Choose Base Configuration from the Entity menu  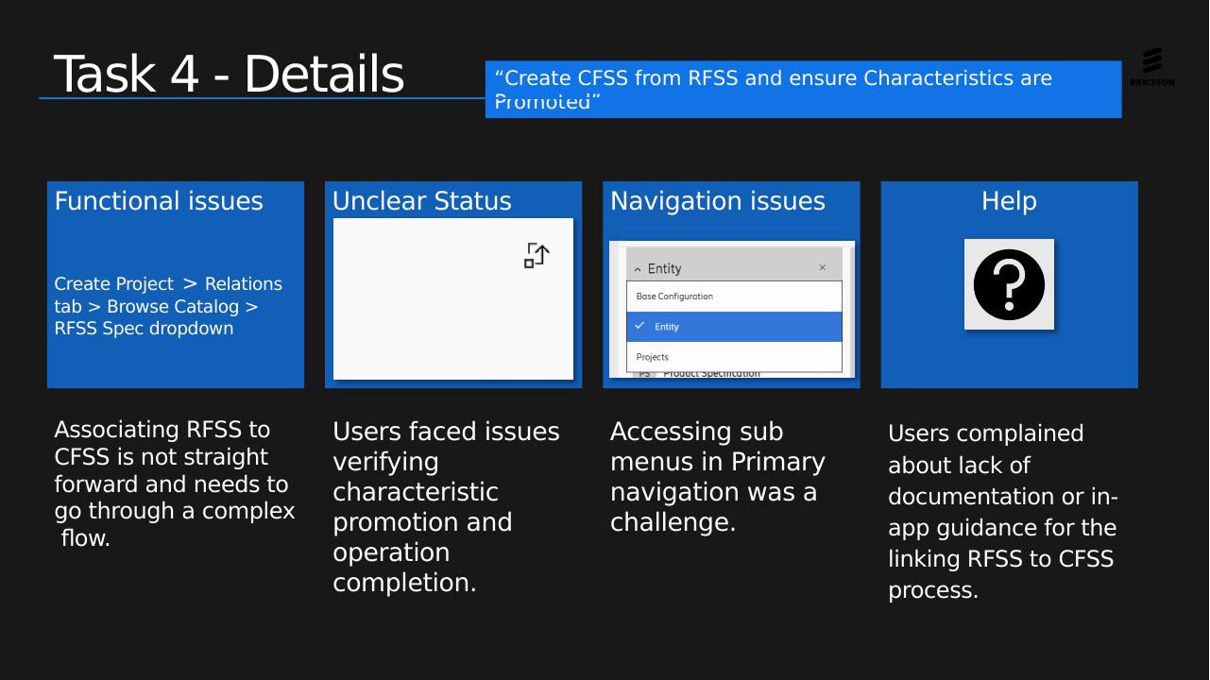tap(734, 297)
